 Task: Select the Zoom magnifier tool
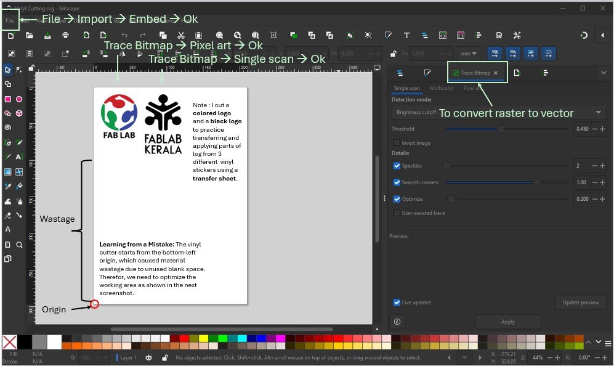pyautogui.click(x=19, y=245)
